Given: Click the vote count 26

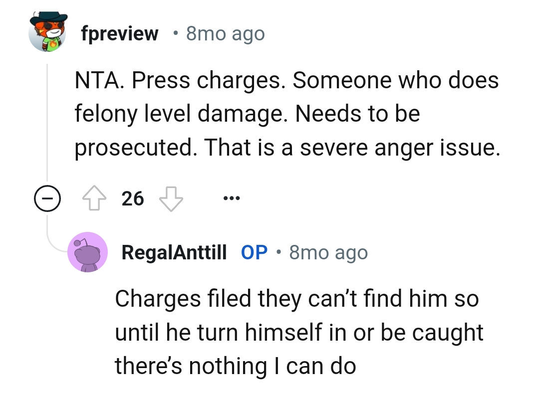Looking at the screenshot, I should [x=133, y=199].
